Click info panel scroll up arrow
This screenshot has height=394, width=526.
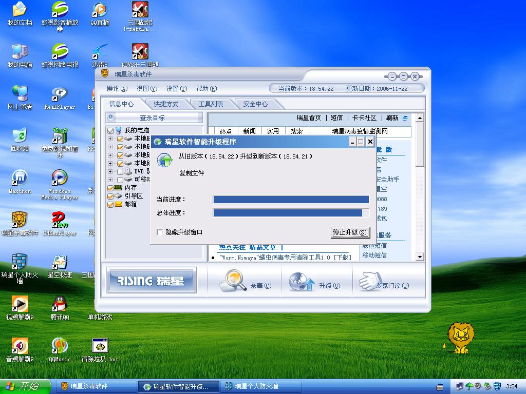coord(420,118)
